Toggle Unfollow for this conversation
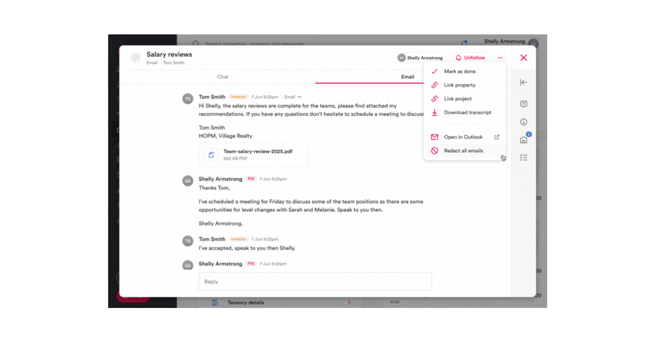This screenshot has width=655, height=342. click(x=470, y=58)
